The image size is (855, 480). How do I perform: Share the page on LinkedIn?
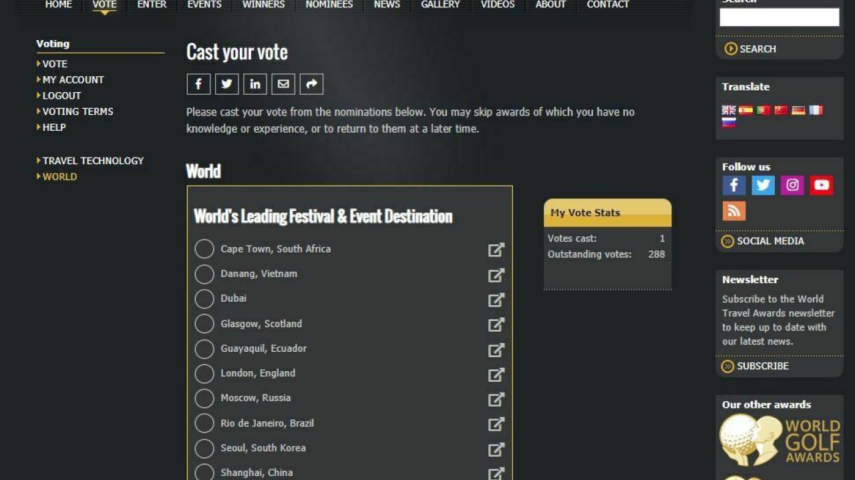(x=255, y=84)
